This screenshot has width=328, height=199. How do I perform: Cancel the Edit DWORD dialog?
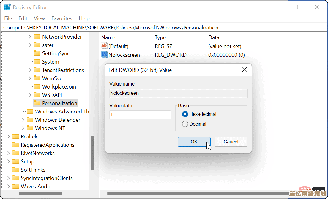click(231, 142)
